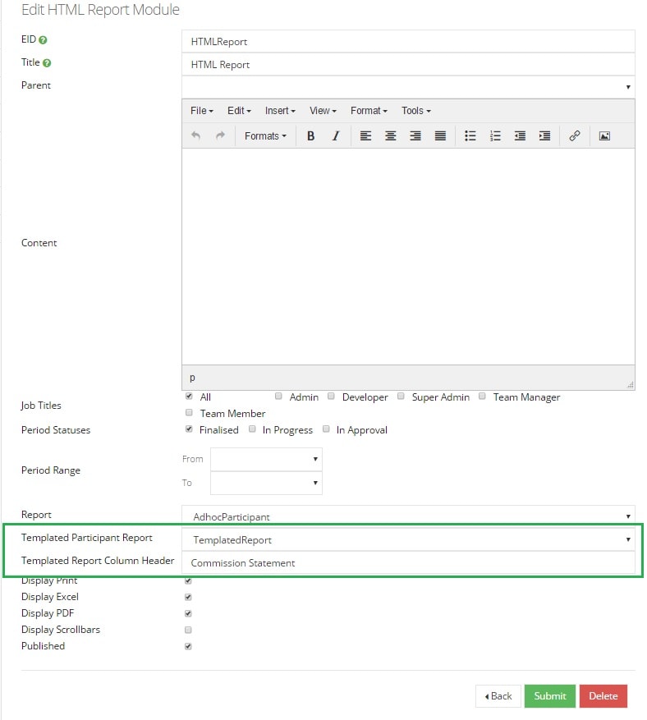Screen dimensions: 647x720
Task: Insert an image via picture icon
Action: [x=604, y=136]
